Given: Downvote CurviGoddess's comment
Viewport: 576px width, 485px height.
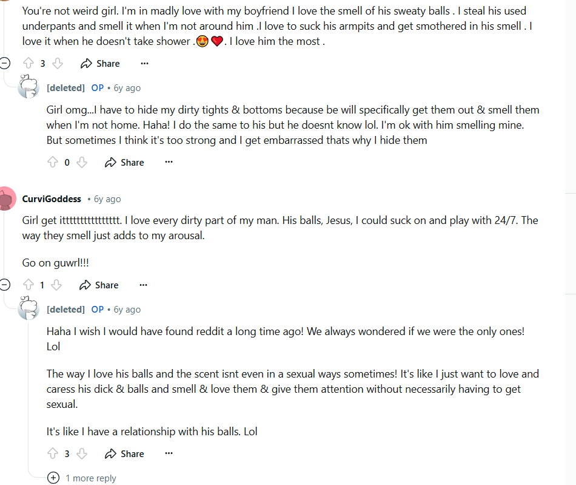Looking at the screenshot, I should click(56, 285).
